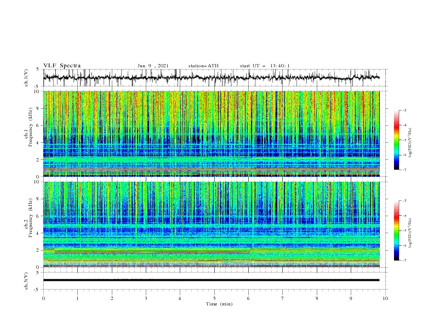Click the "-7" label on ch.2 color bar
The image size is (434, 335).
tap(404, 260)
